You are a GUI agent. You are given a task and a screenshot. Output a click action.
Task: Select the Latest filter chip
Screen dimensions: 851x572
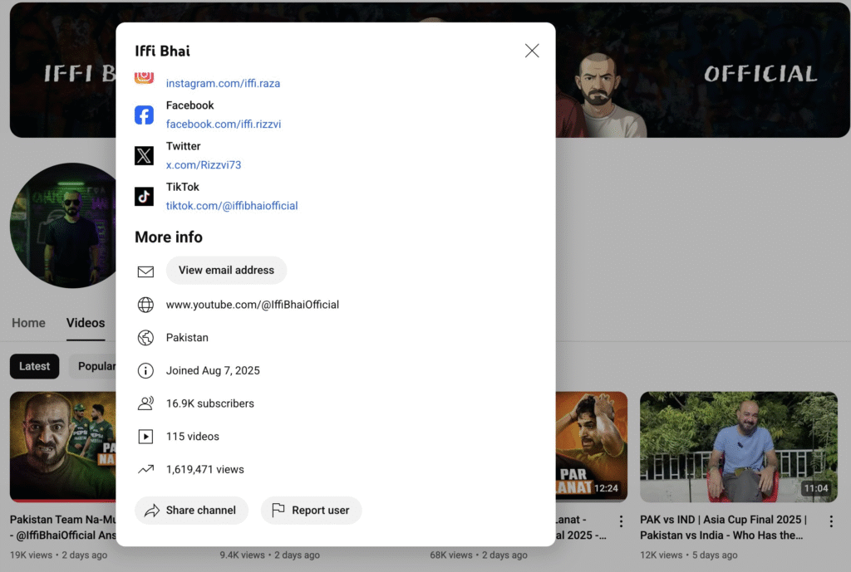[34, 366]
